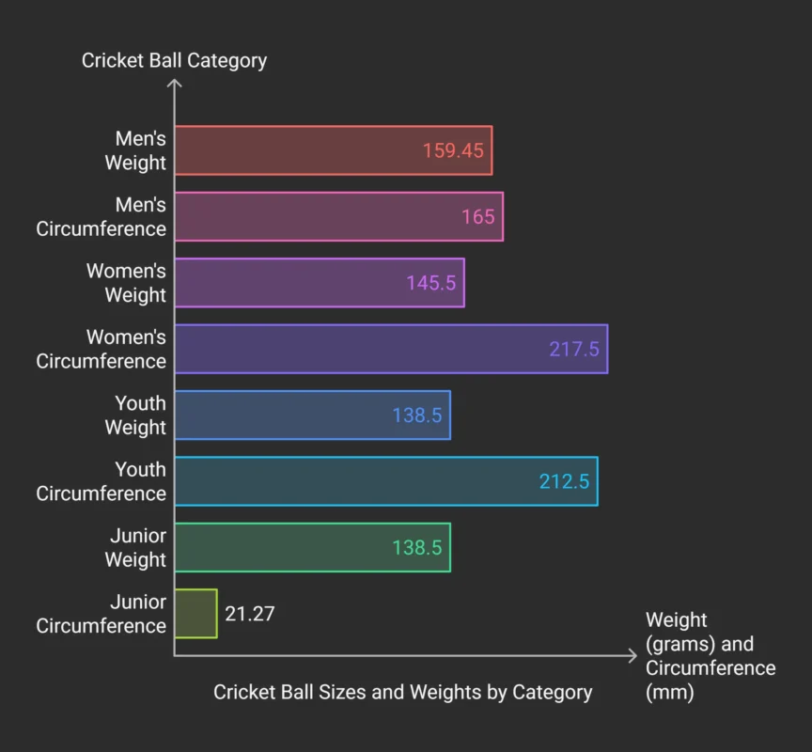Image resolution: width=812 pixels, height=752 pixels.
Task: Click the "Junior Circumference" category label
Action: tap(101, 614)
